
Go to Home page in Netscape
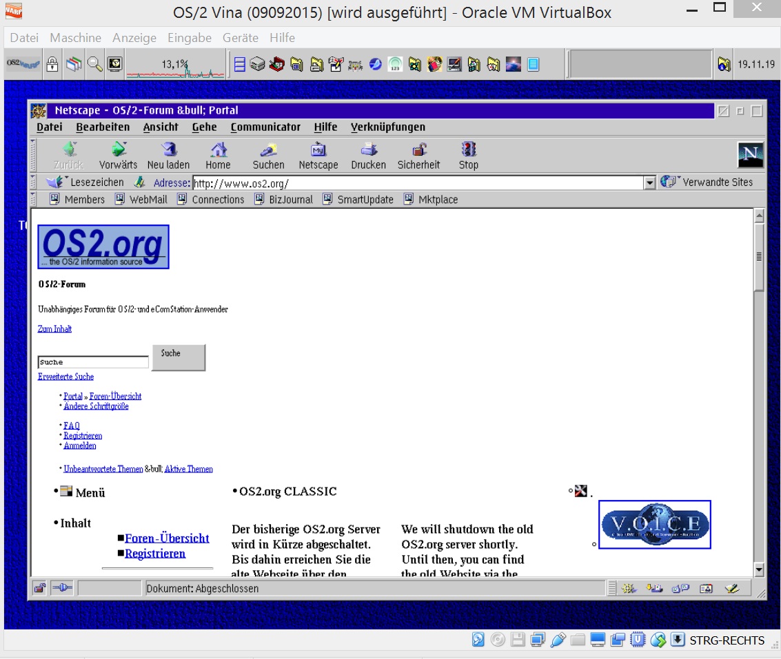(x=218, y=156)
